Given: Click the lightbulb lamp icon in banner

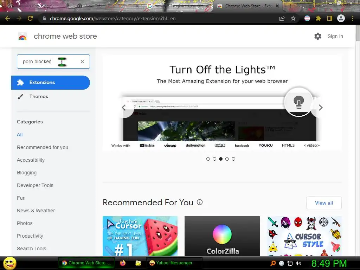Looking at the screenshot, I should coord(298,102).
